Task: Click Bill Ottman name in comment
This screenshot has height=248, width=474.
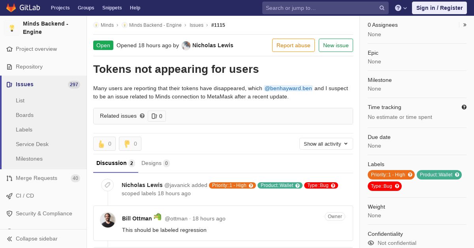Action: pos(137,218)
